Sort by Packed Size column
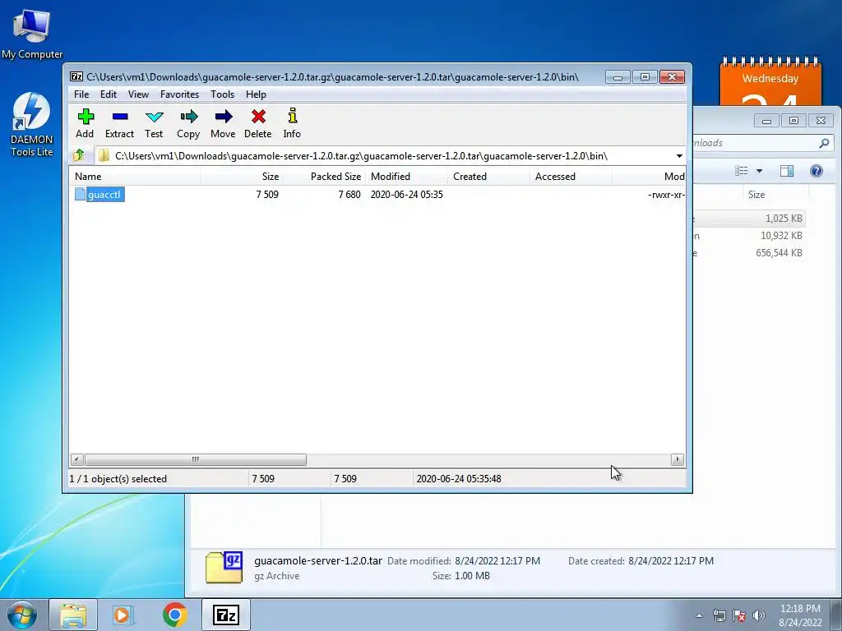 point(324,177)
